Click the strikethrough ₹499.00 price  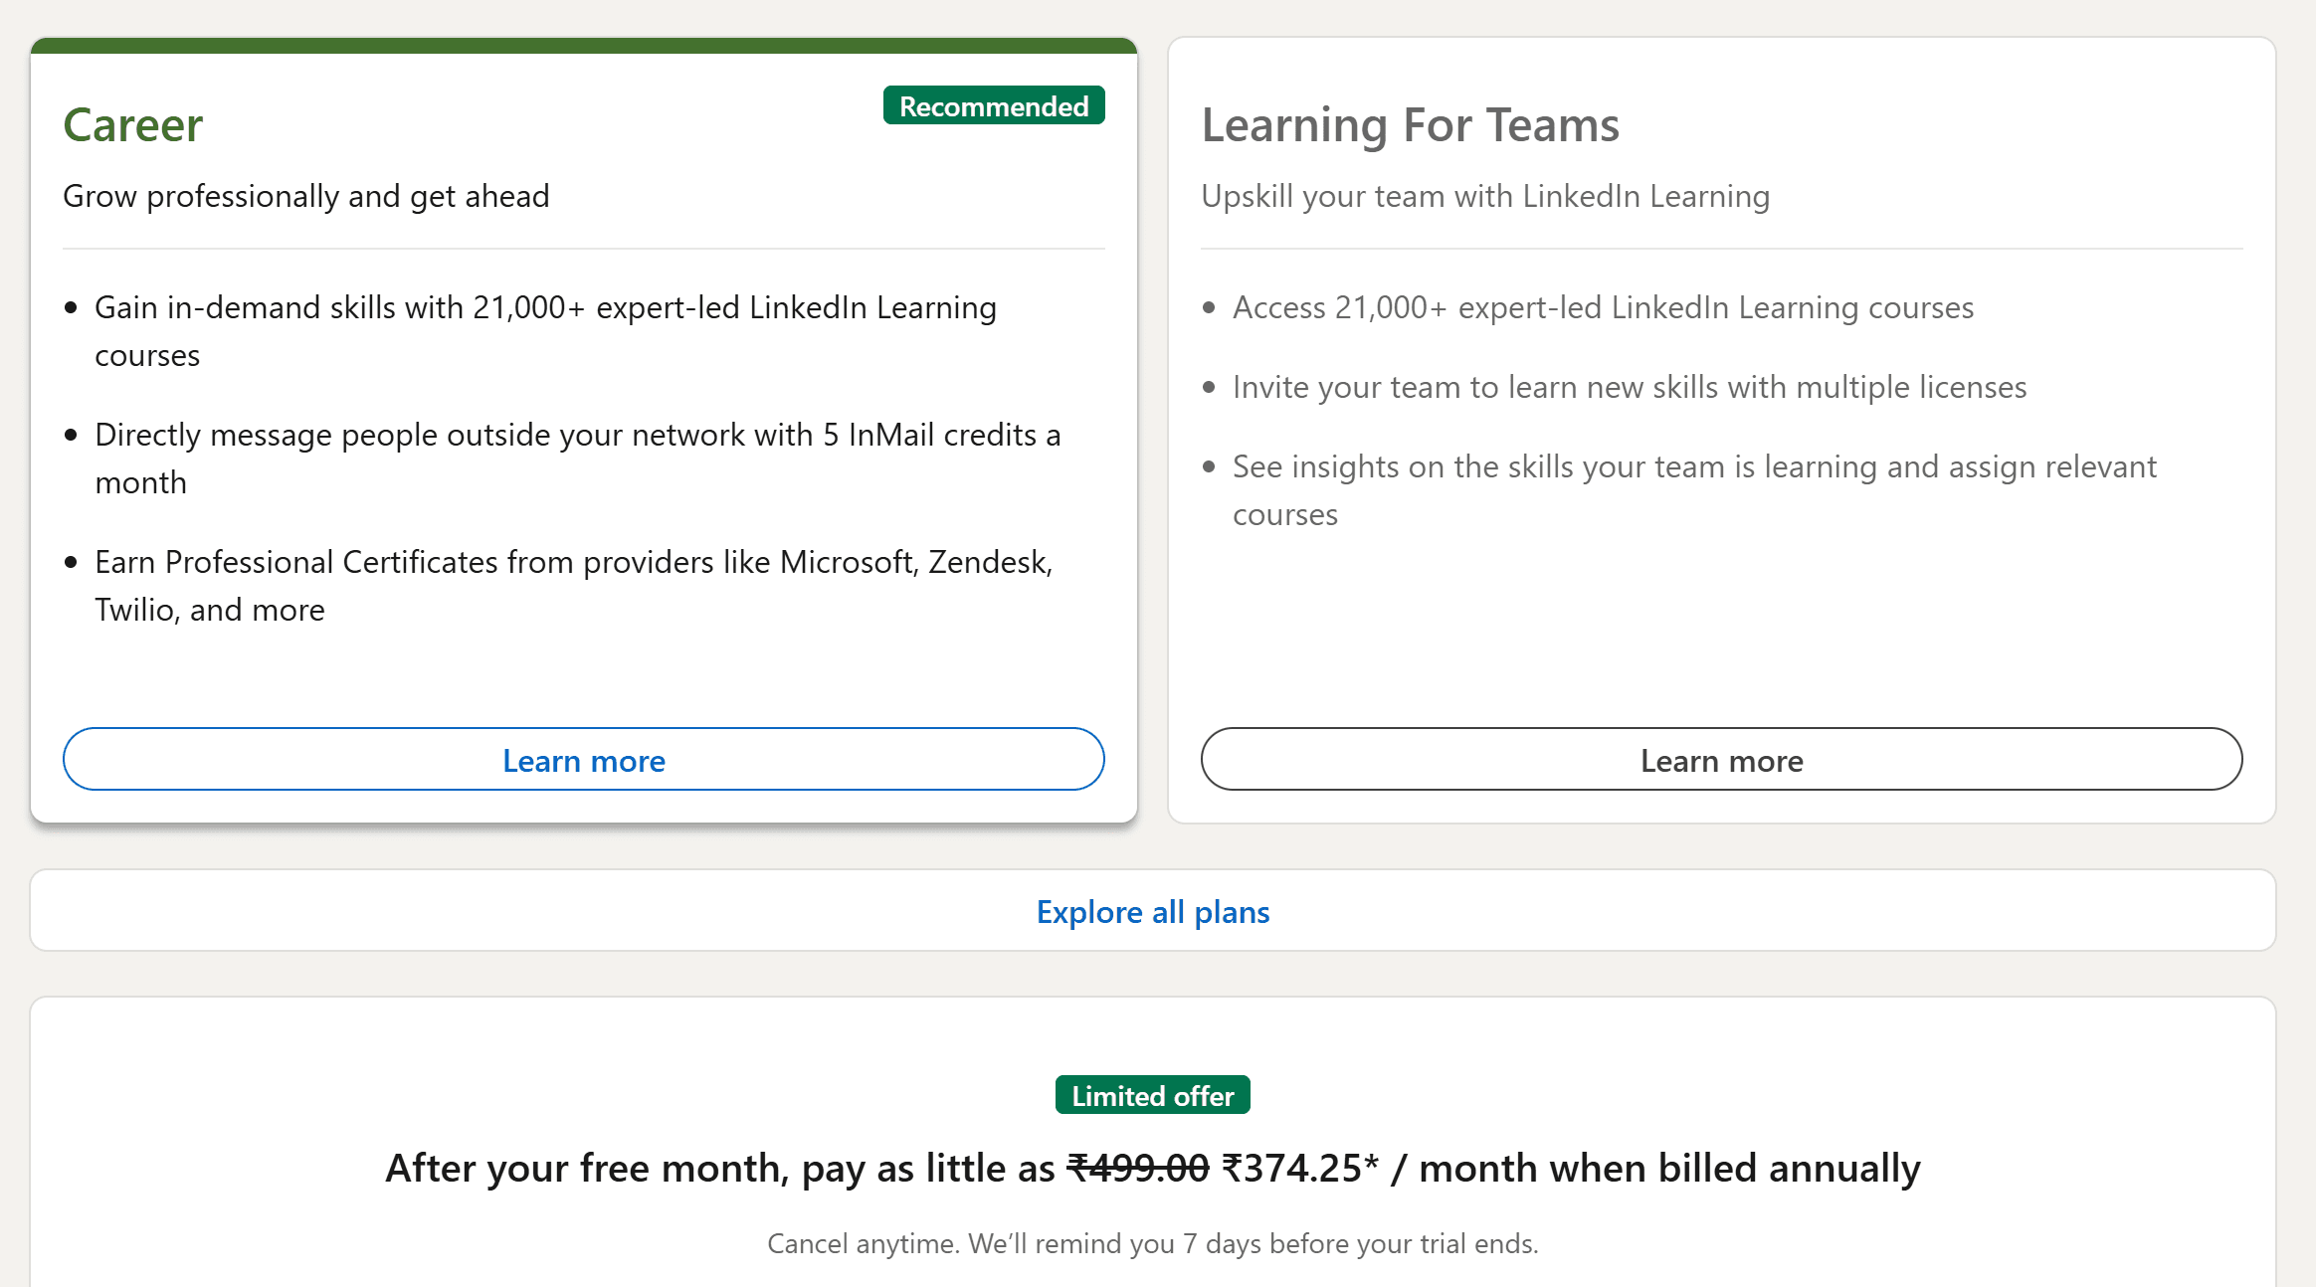(x=1135, y=1168)
